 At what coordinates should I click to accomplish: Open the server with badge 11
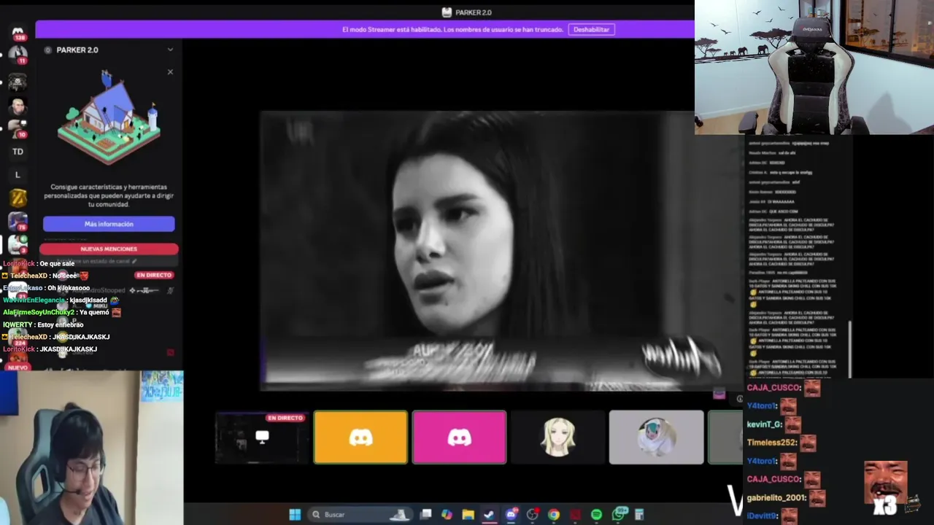(18, 55)
